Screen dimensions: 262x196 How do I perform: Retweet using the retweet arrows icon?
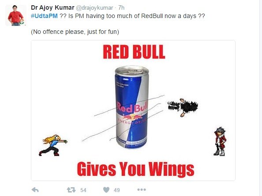click(71, 190)
